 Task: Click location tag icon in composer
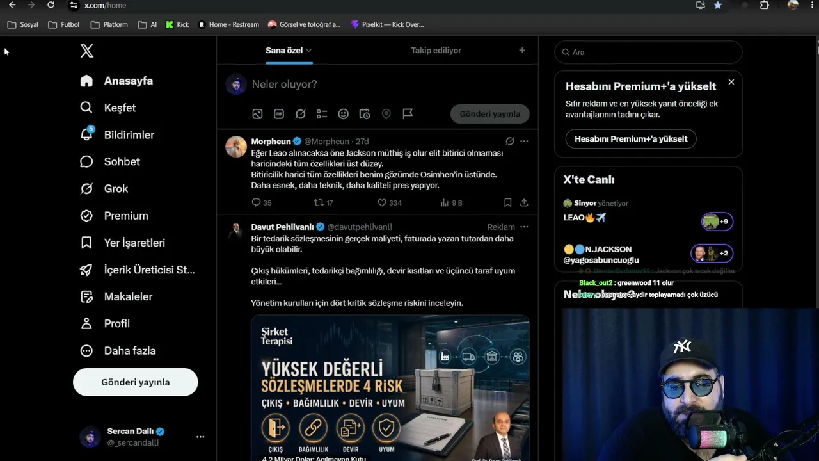point(386,114)
